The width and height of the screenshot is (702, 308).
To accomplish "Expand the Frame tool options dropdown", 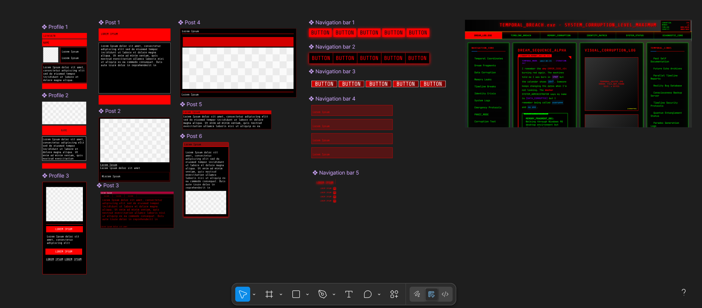I will (281, 295).
